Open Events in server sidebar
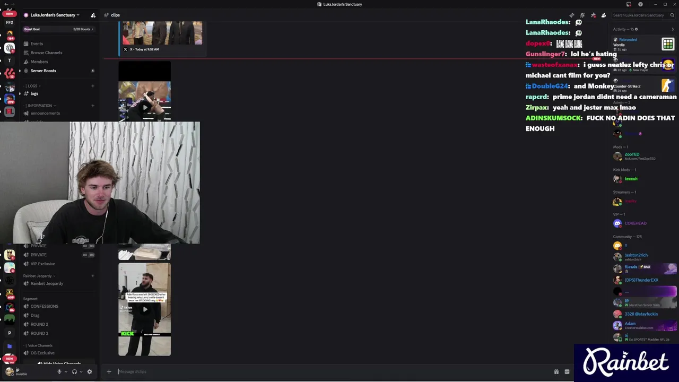The width and height of the screenshot is (679, 382). coord(58,44)
